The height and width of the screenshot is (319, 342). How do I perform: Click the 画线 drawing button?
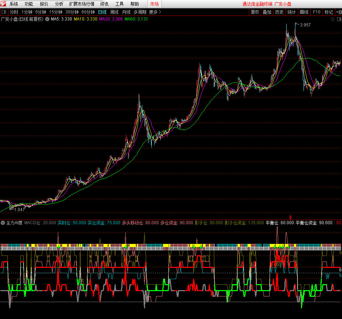(304, 12)
